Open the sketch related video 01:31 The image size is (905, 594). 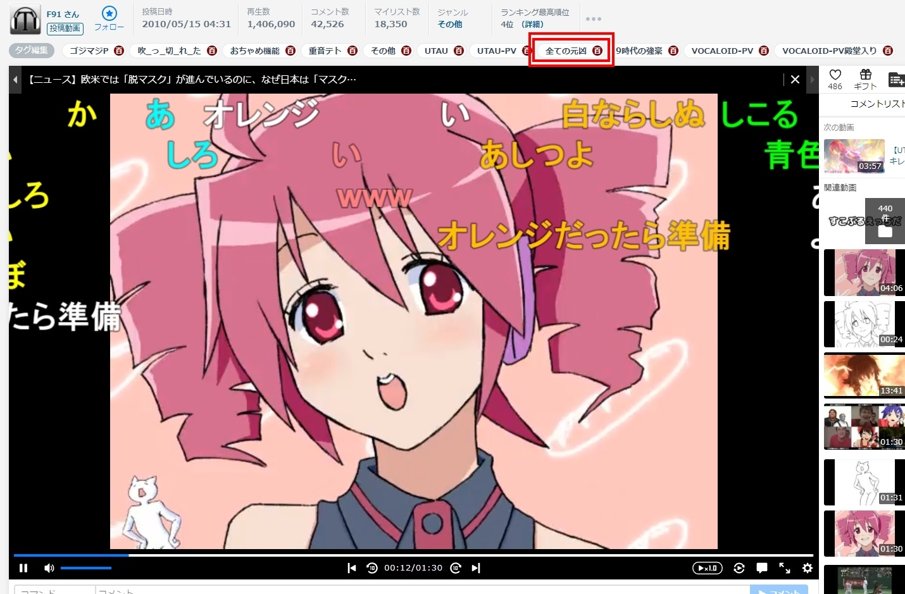click(x=864, y=482)
